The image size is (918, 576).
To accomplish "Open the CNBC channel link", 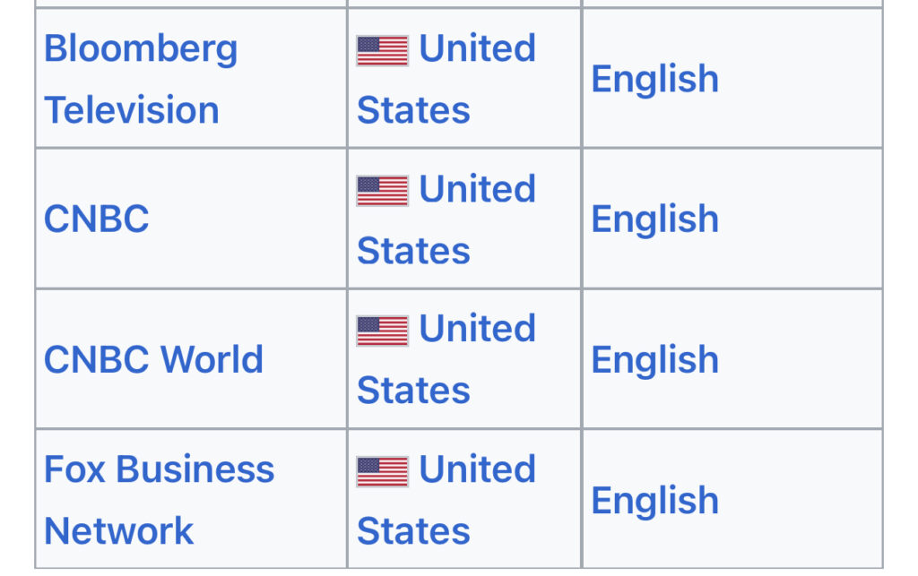I will [x=96, y=219].
